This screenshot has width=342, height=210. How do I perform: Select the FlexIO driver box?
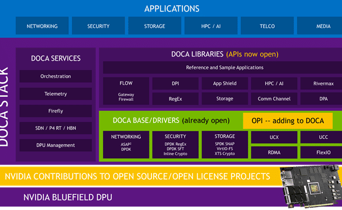321,152
